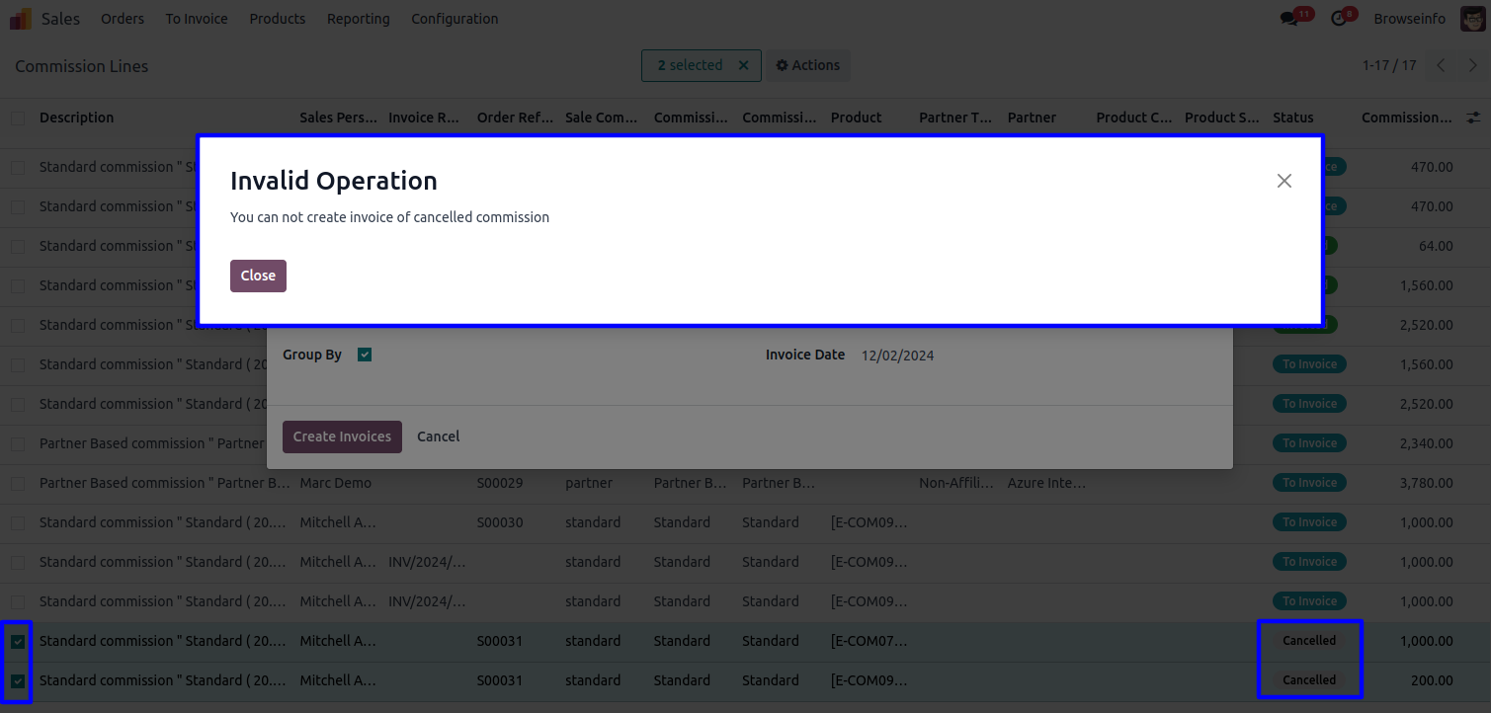Toggle the Group By checkbox

pos(365,355)
